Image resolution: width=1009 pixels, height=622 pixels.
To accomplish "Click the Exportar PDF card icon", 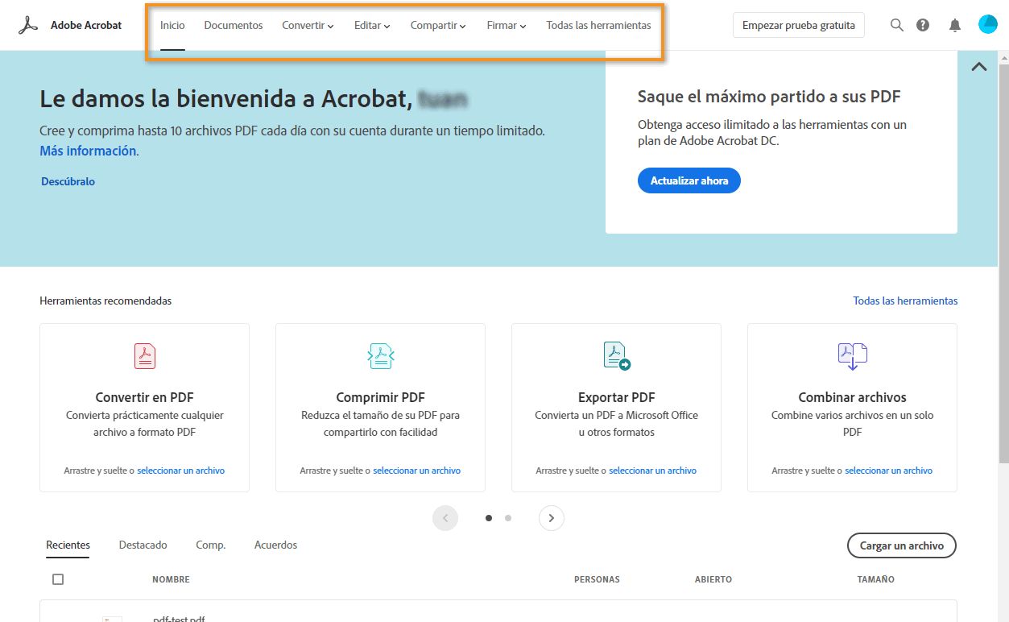I will 617,355.
